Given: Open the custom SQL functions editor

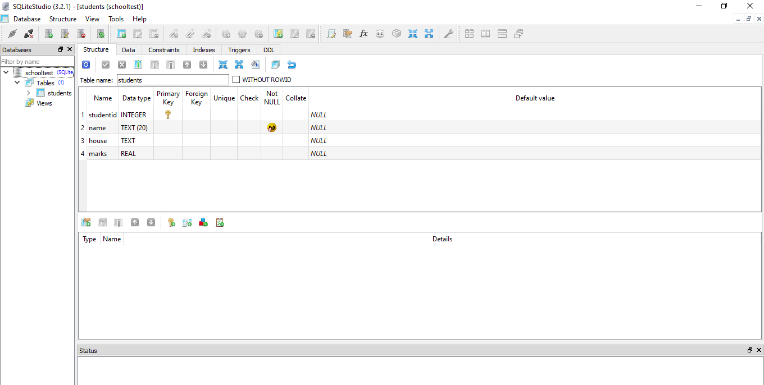Looking at the screenshot, I should (x=363, y=34).
